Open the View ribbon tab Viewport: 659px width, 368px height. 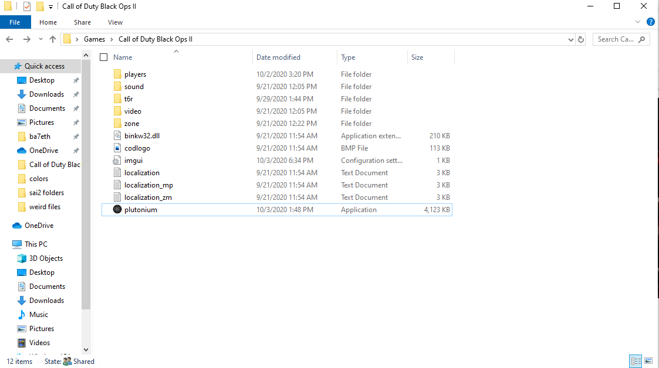pos(115,22)
